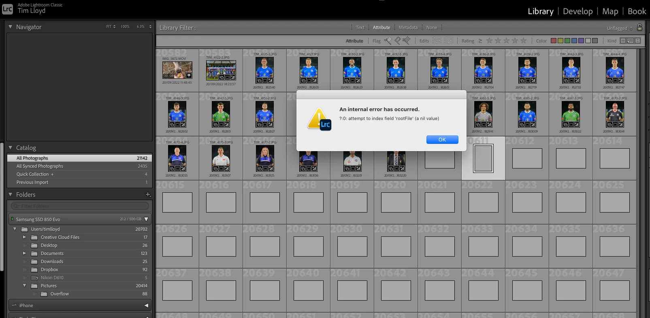Viewport: 650px width, 318px height.
Task: Expand the Creative Cloud Files folder
Action: coord(24,237)
